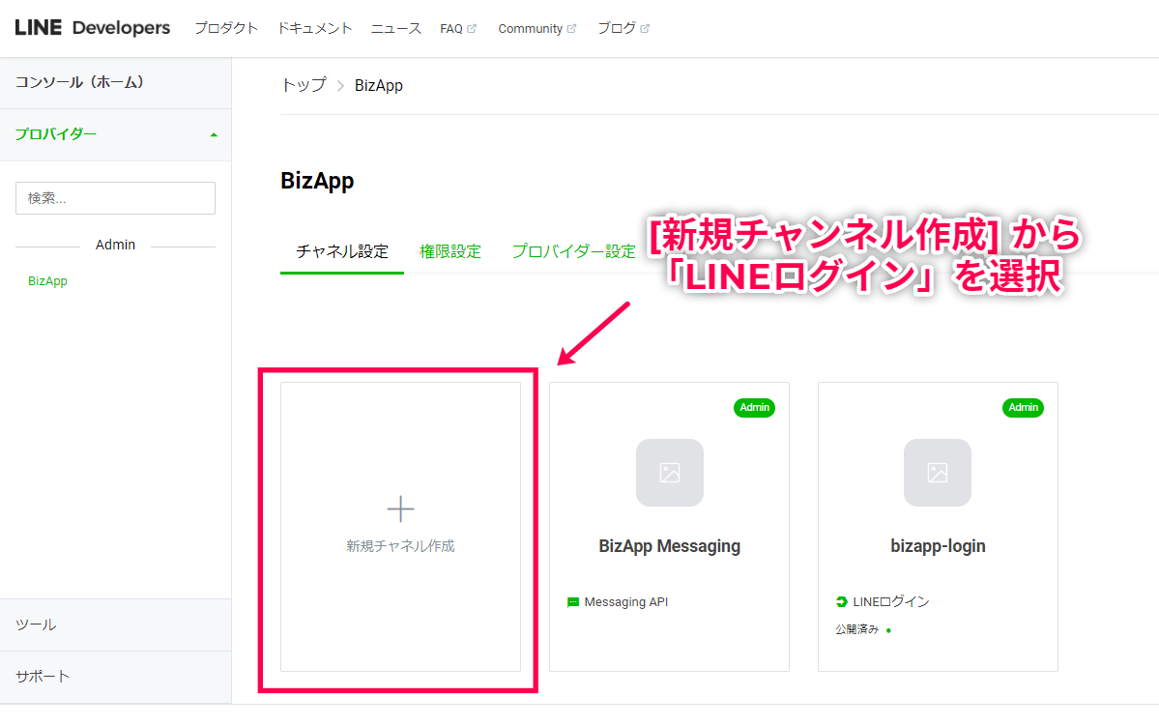Click the LINEログイン label
This screenshot has width=1159, height=726.
(891, 602)
